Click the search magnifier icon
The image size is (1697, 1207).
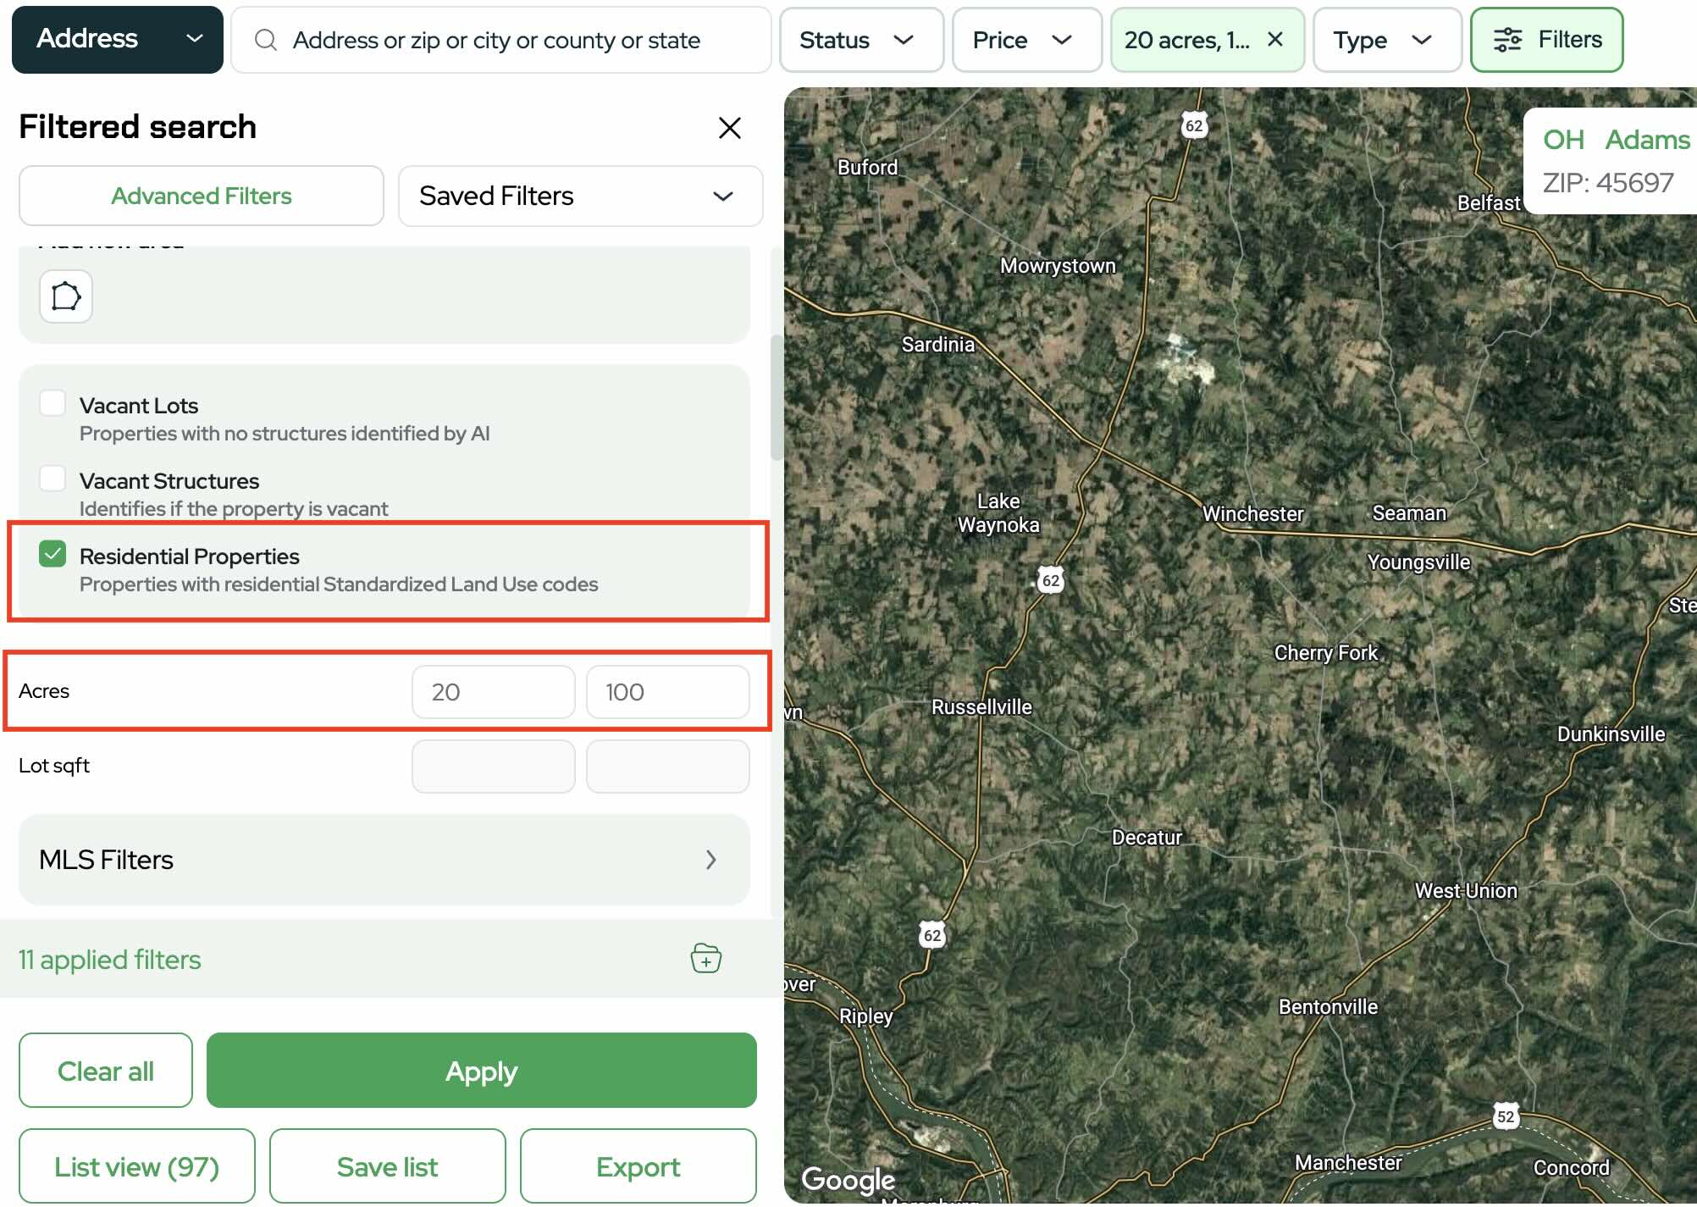(x=266, y=40)
